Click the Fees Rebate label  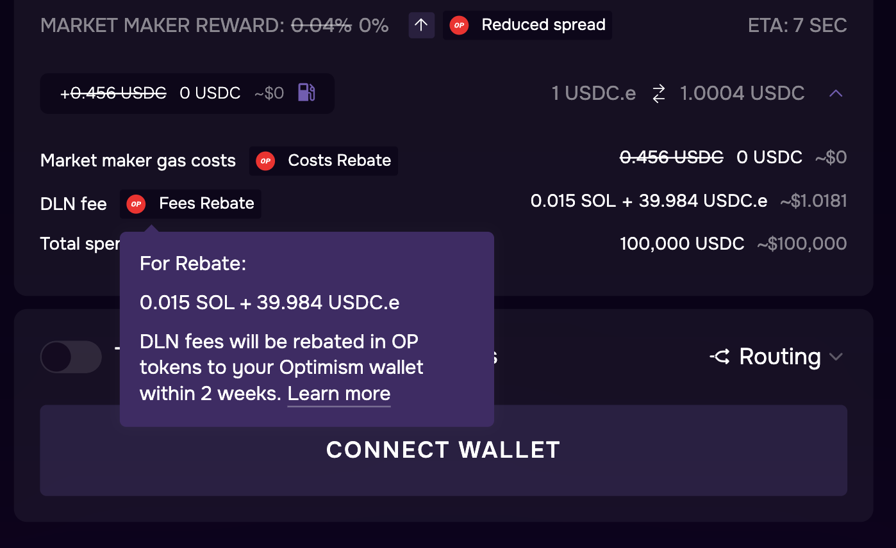click(206, 204)
